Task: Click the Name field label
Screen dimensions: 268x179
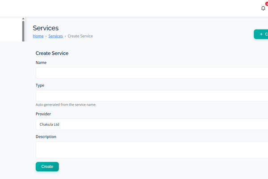Action: click(41, 63)
